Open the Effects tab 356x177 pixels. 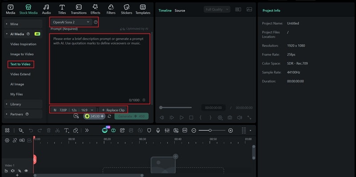95,9
